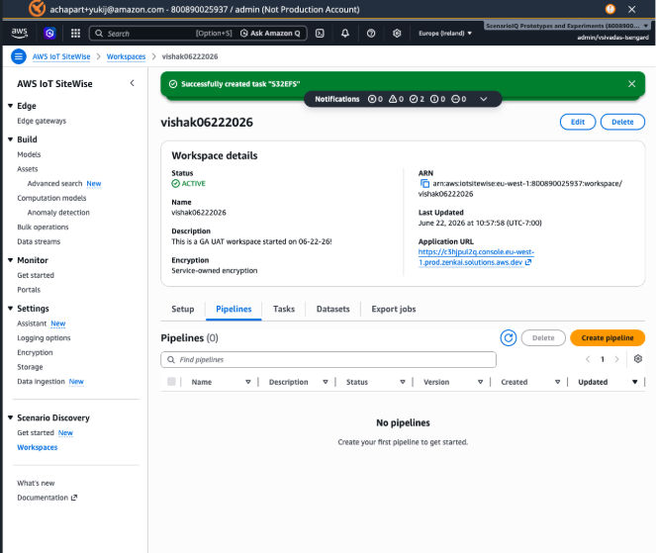
Task: Click the orange app logo in title bar
Action: 38,8
